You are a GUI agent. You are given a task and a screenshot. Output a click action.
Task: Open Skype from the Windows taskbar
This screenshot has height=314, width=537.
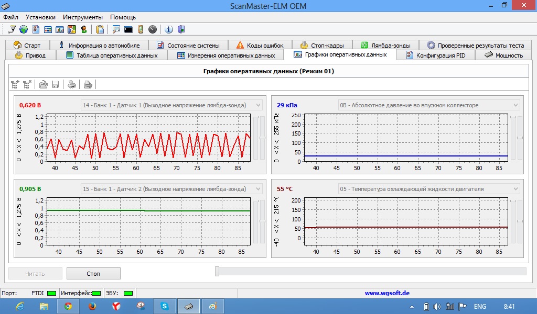[x=165, y=306]
